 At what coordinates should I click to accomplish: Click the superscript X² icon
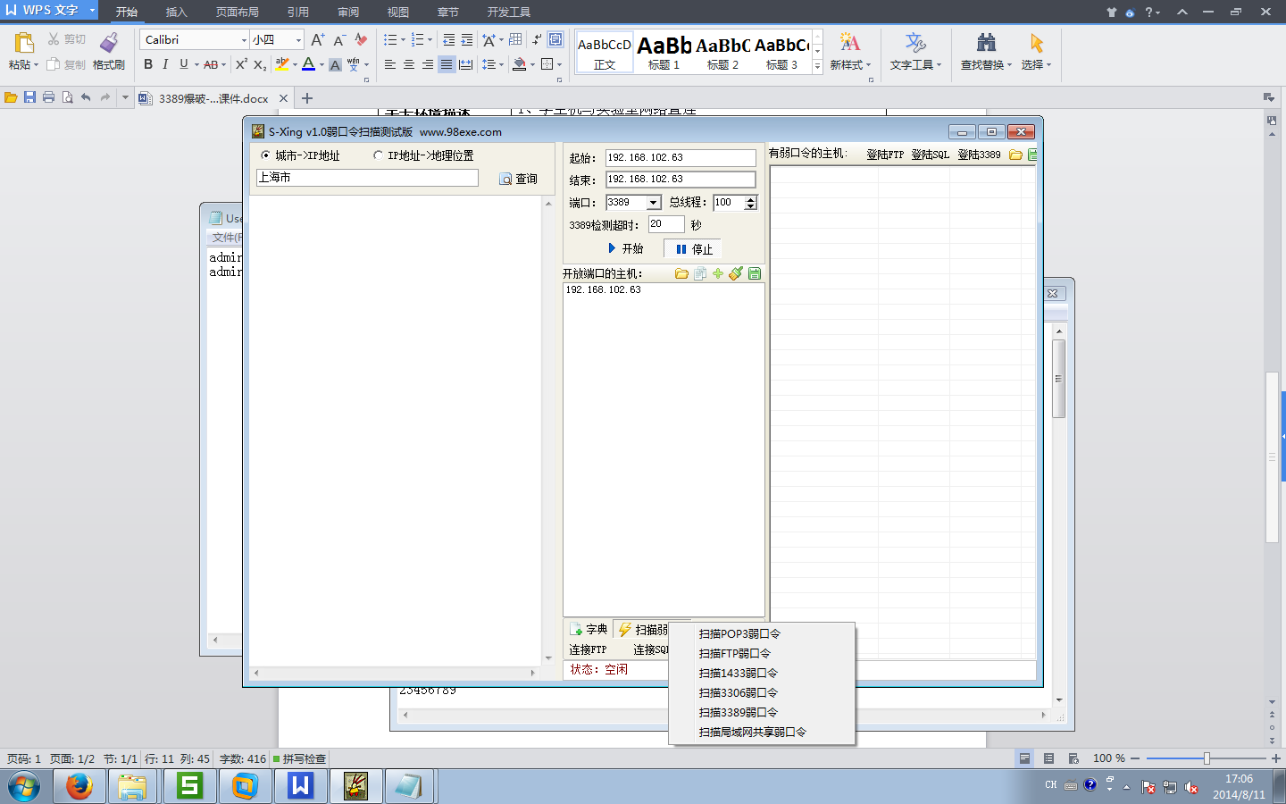click(x=241, y=64)
